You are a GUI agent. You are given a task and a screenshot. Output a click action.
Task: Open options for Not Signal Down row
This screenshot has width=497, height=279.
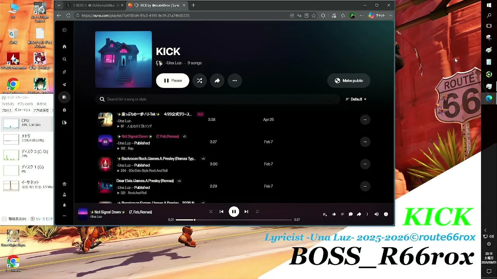365,142
